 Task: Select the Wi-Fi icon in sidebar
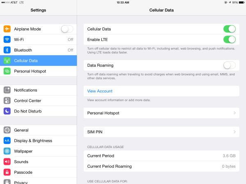(7, 40)
